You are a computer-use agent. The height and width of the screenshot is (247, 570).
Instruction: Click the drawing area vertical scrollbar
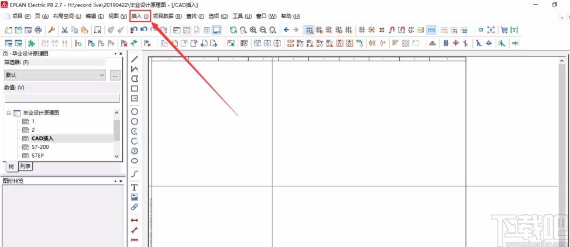(562, 152)
